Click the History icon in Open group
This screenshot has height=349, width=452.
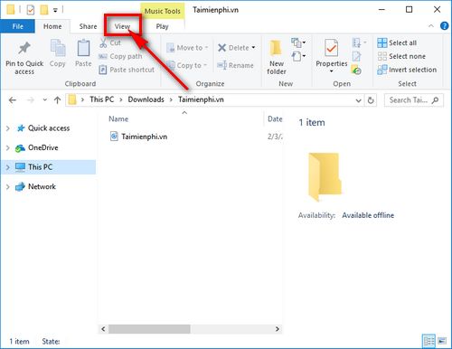[x=356, y=70]
